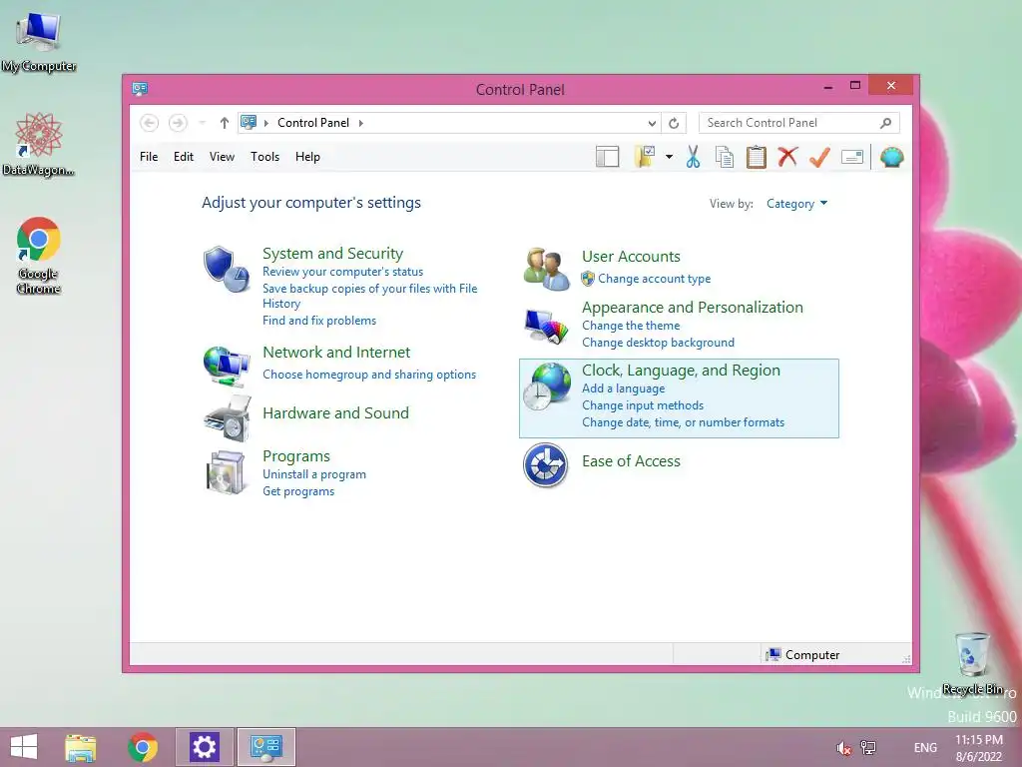Click the orange checkmark toolbar icon
Image resolution: width=1022 pixels, height=767 pixels.
(x=820, y=157)
